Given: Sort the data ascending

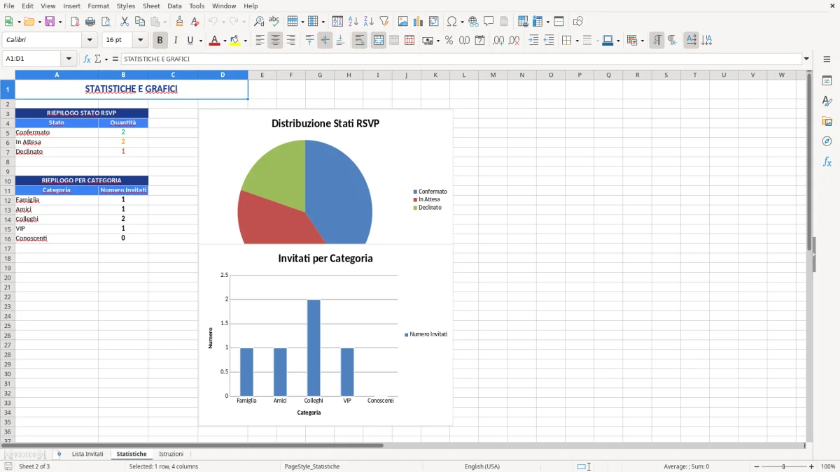Looking at the screenshot, I should click(352, 20).
